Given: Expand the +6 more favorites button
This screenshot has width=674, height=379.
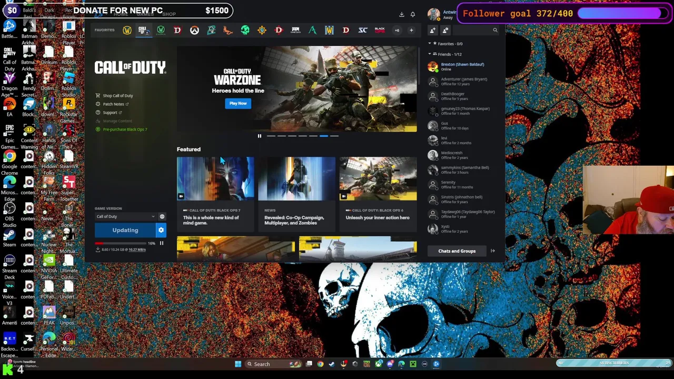Looking at the screenshot, I should (397, 30).
